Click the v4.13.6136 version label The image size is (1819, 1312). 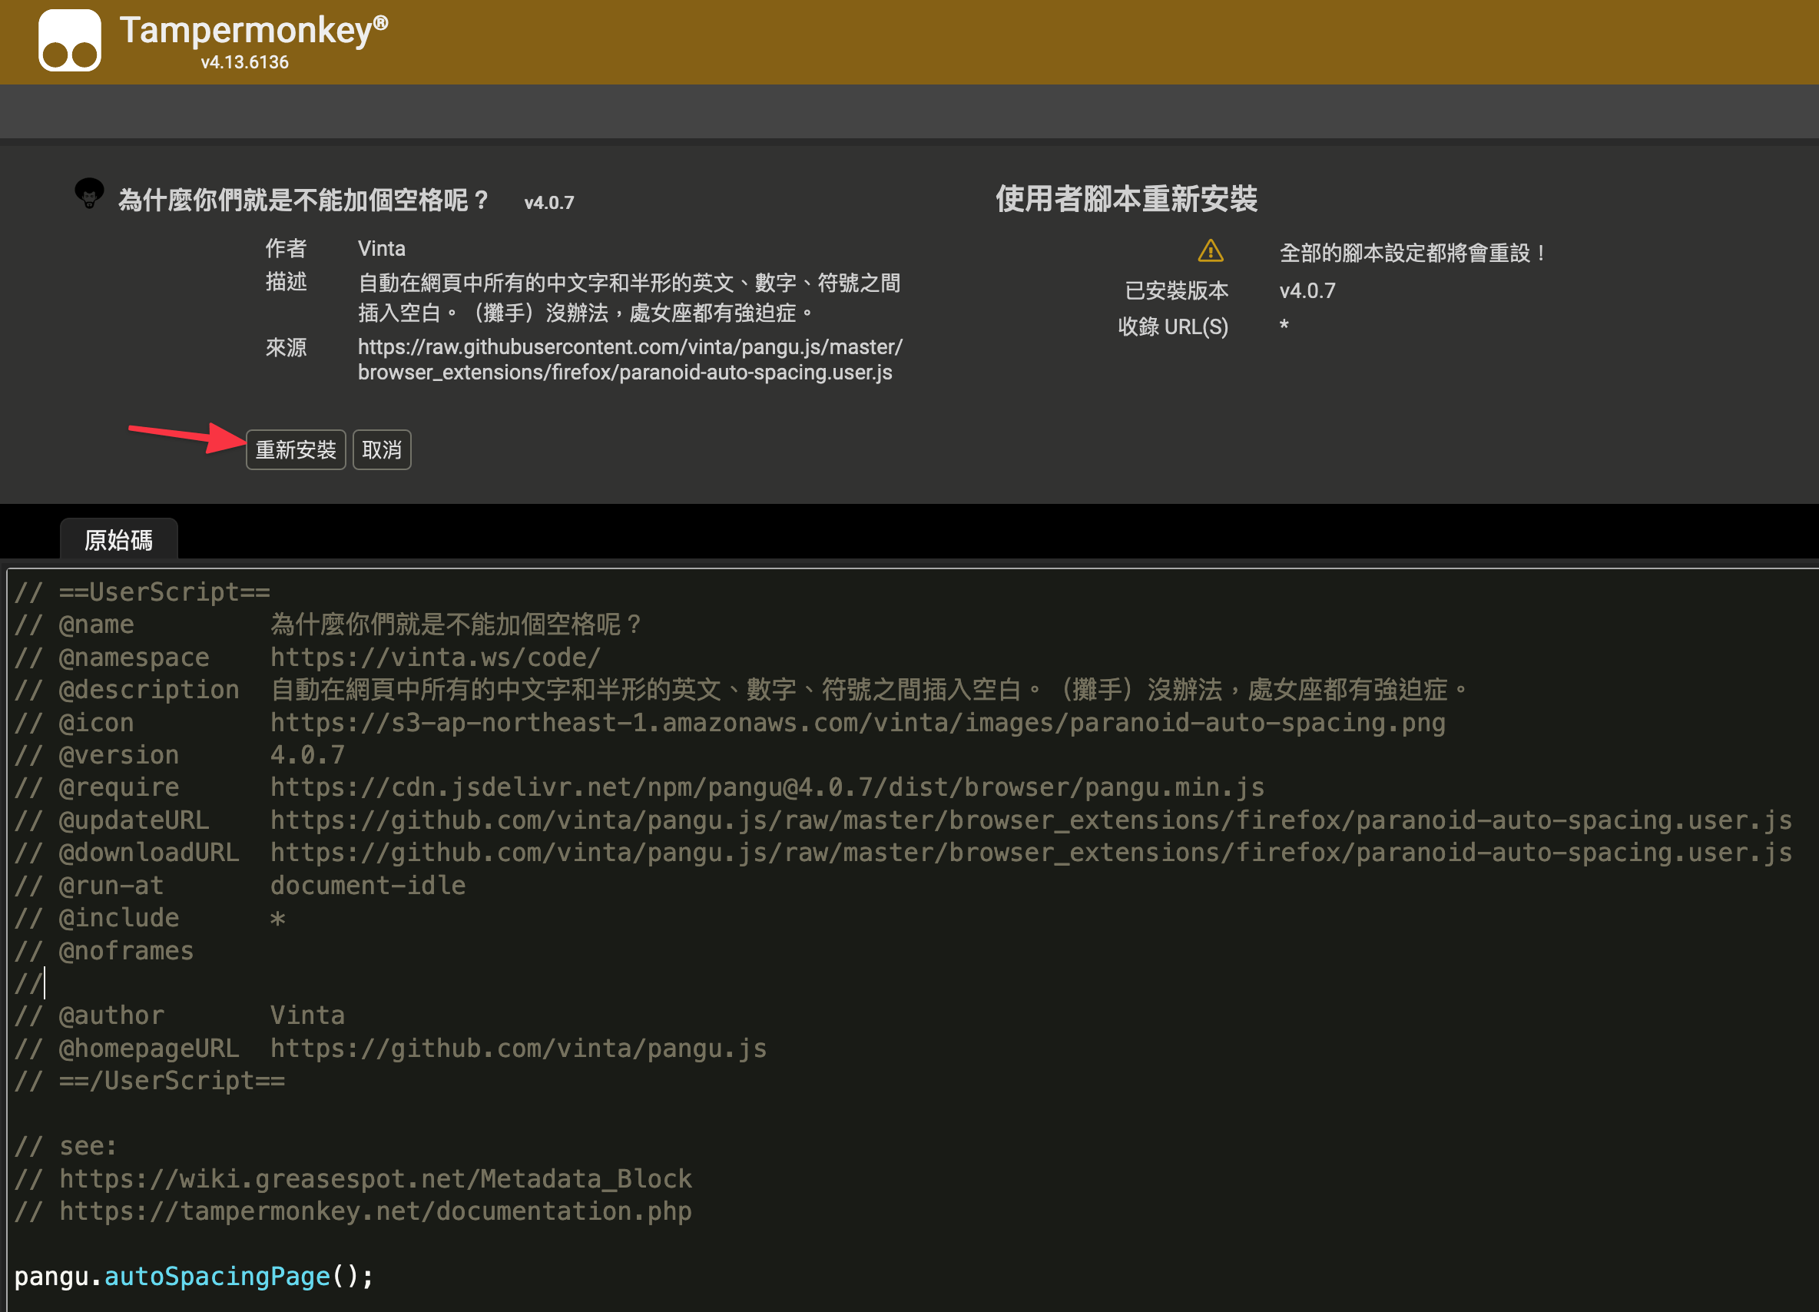point(244,62)
